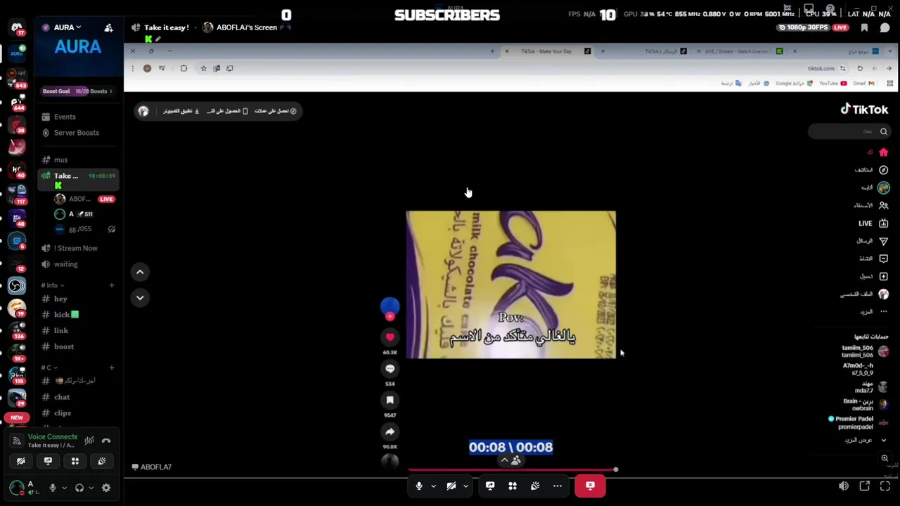Open the Discord inbox chat bubble at top right

885,27
